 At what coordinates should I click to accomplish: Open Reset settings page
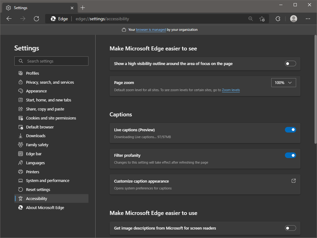click(x=51, y=190)
